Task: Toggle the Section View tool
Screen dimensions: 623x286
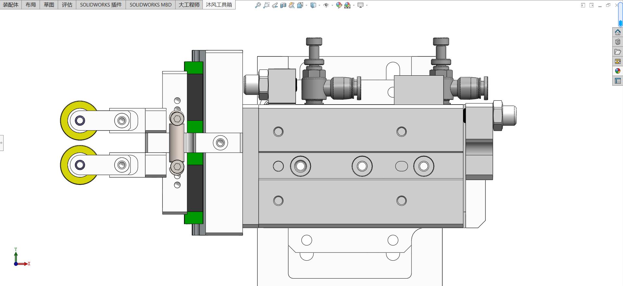Action: click(283, 5)
